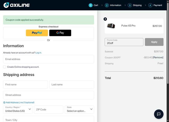Click the Pulse XS Pro product name
Viewport: 169px width, 122px height.
(x=128, y=26)
